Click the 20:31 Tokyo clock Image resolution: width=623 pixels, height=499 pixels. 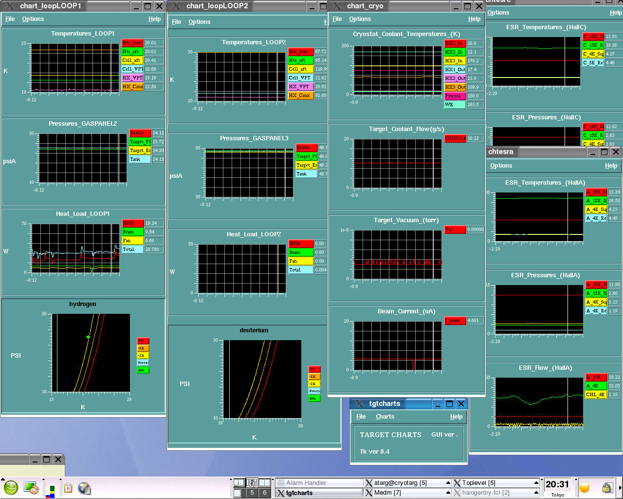557,487
